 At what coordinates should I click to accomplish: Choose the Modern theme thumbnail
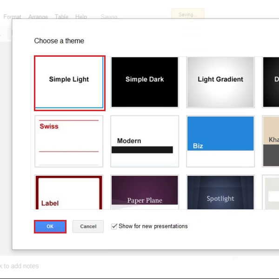pos(145,141)
